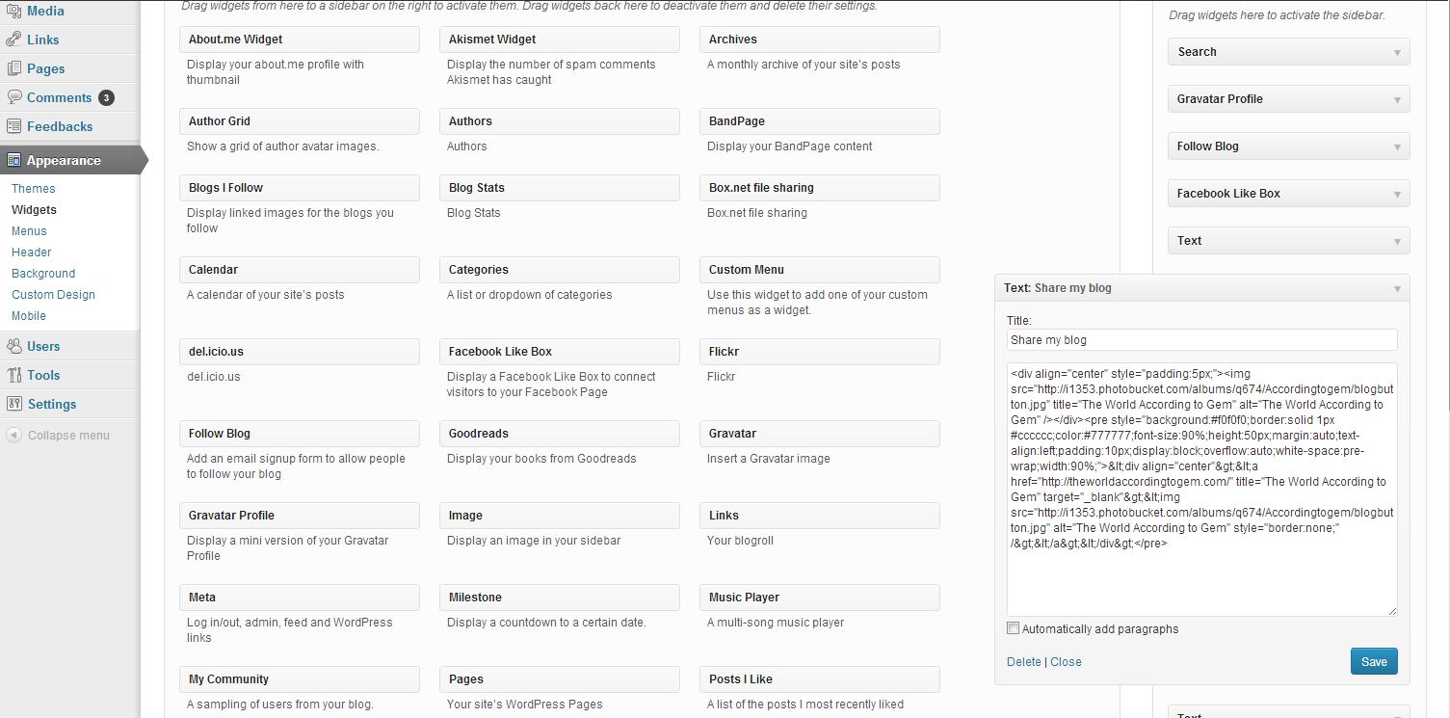Click the Comments speech bubble icon
The width and height of the screenshot is (1450, 718).
(14, 97)
